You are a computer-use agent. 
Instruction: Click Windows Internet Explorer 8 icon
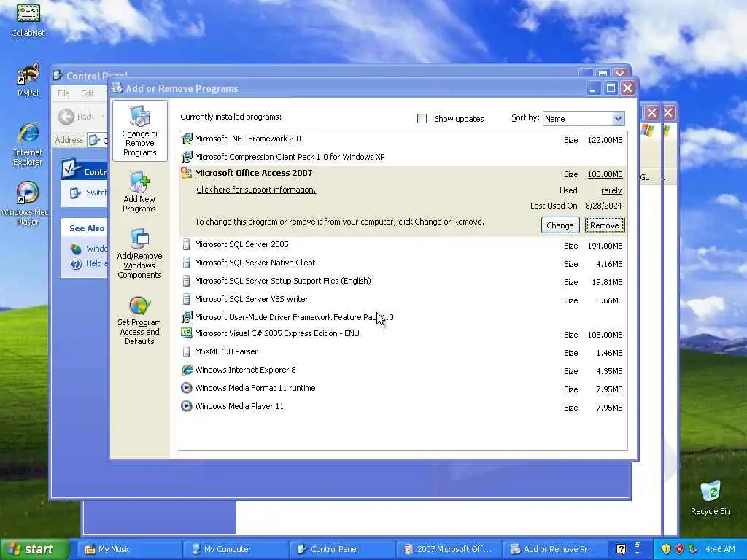pos(187,370)
